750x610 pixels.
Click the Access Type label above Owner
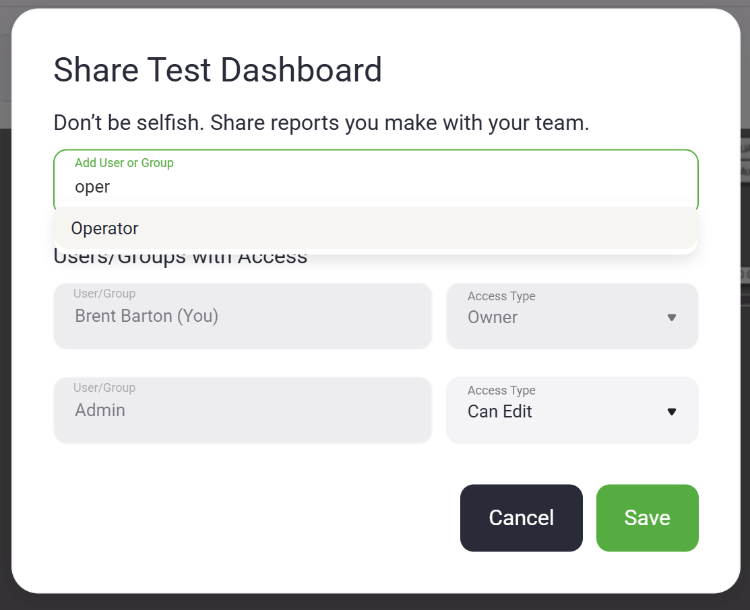[501, 296]
